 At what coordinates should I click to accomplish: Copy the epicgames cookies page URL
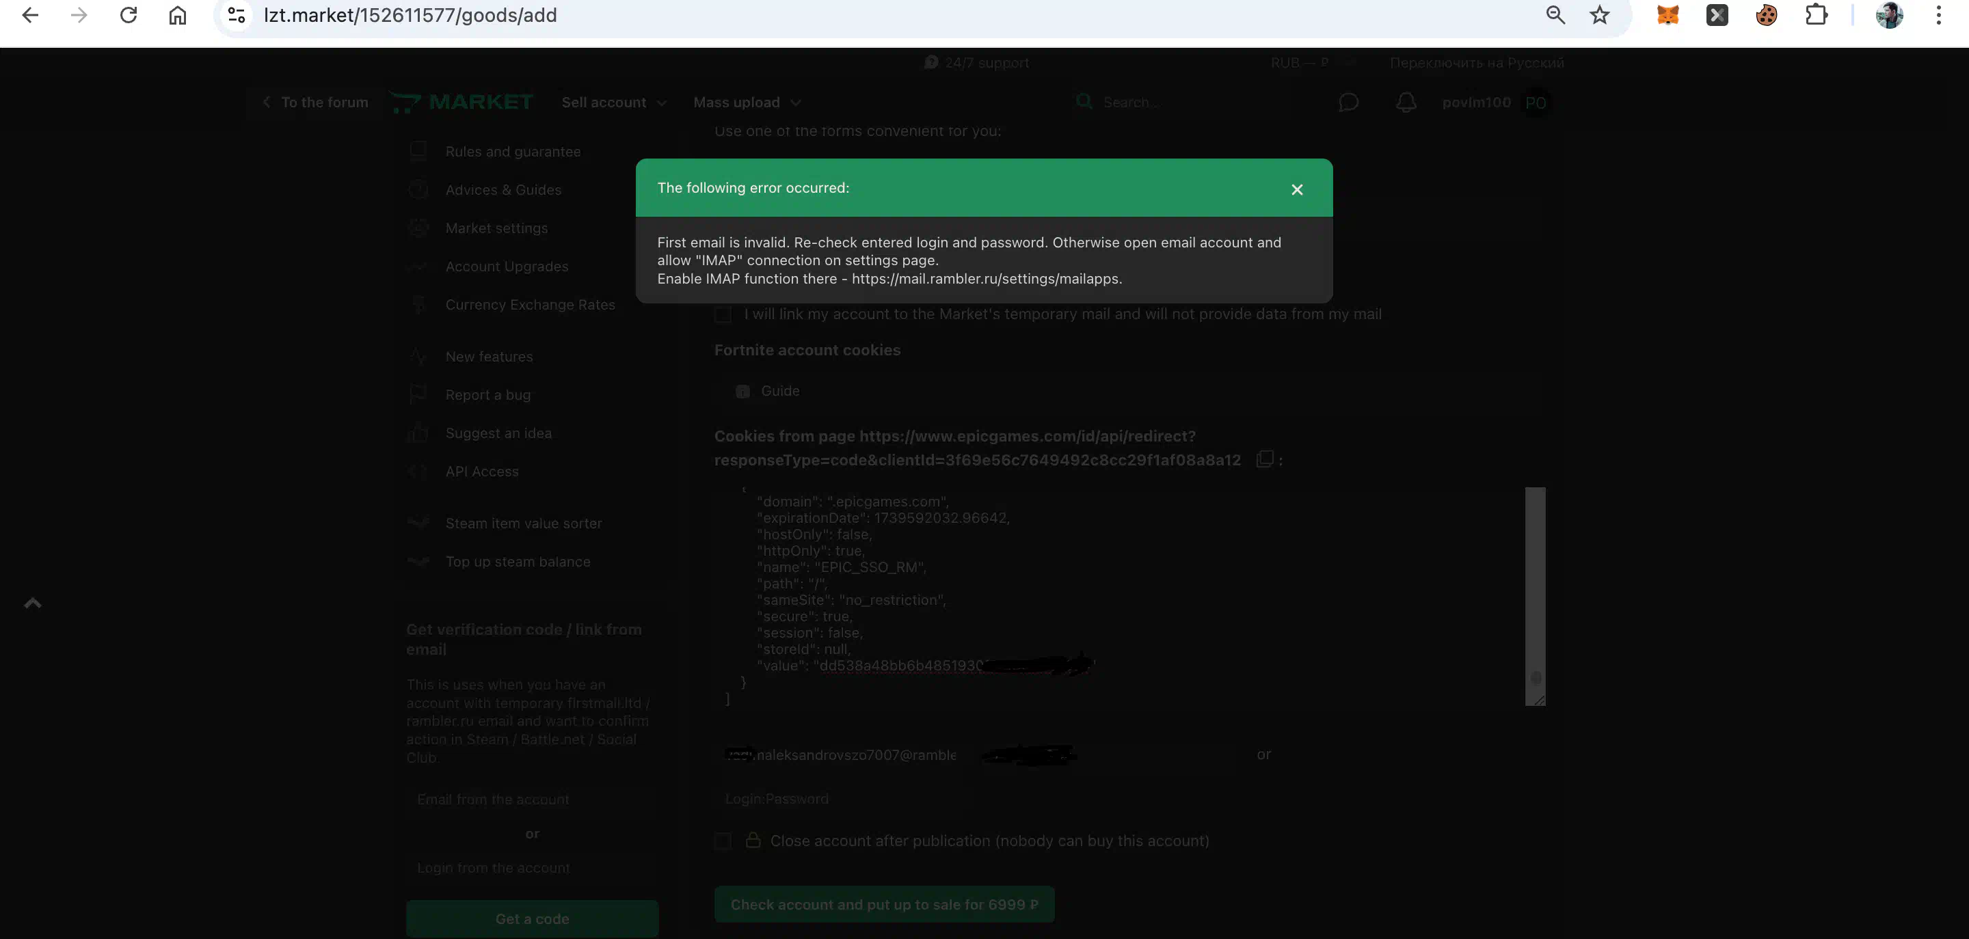click(x=1264, y=459)
